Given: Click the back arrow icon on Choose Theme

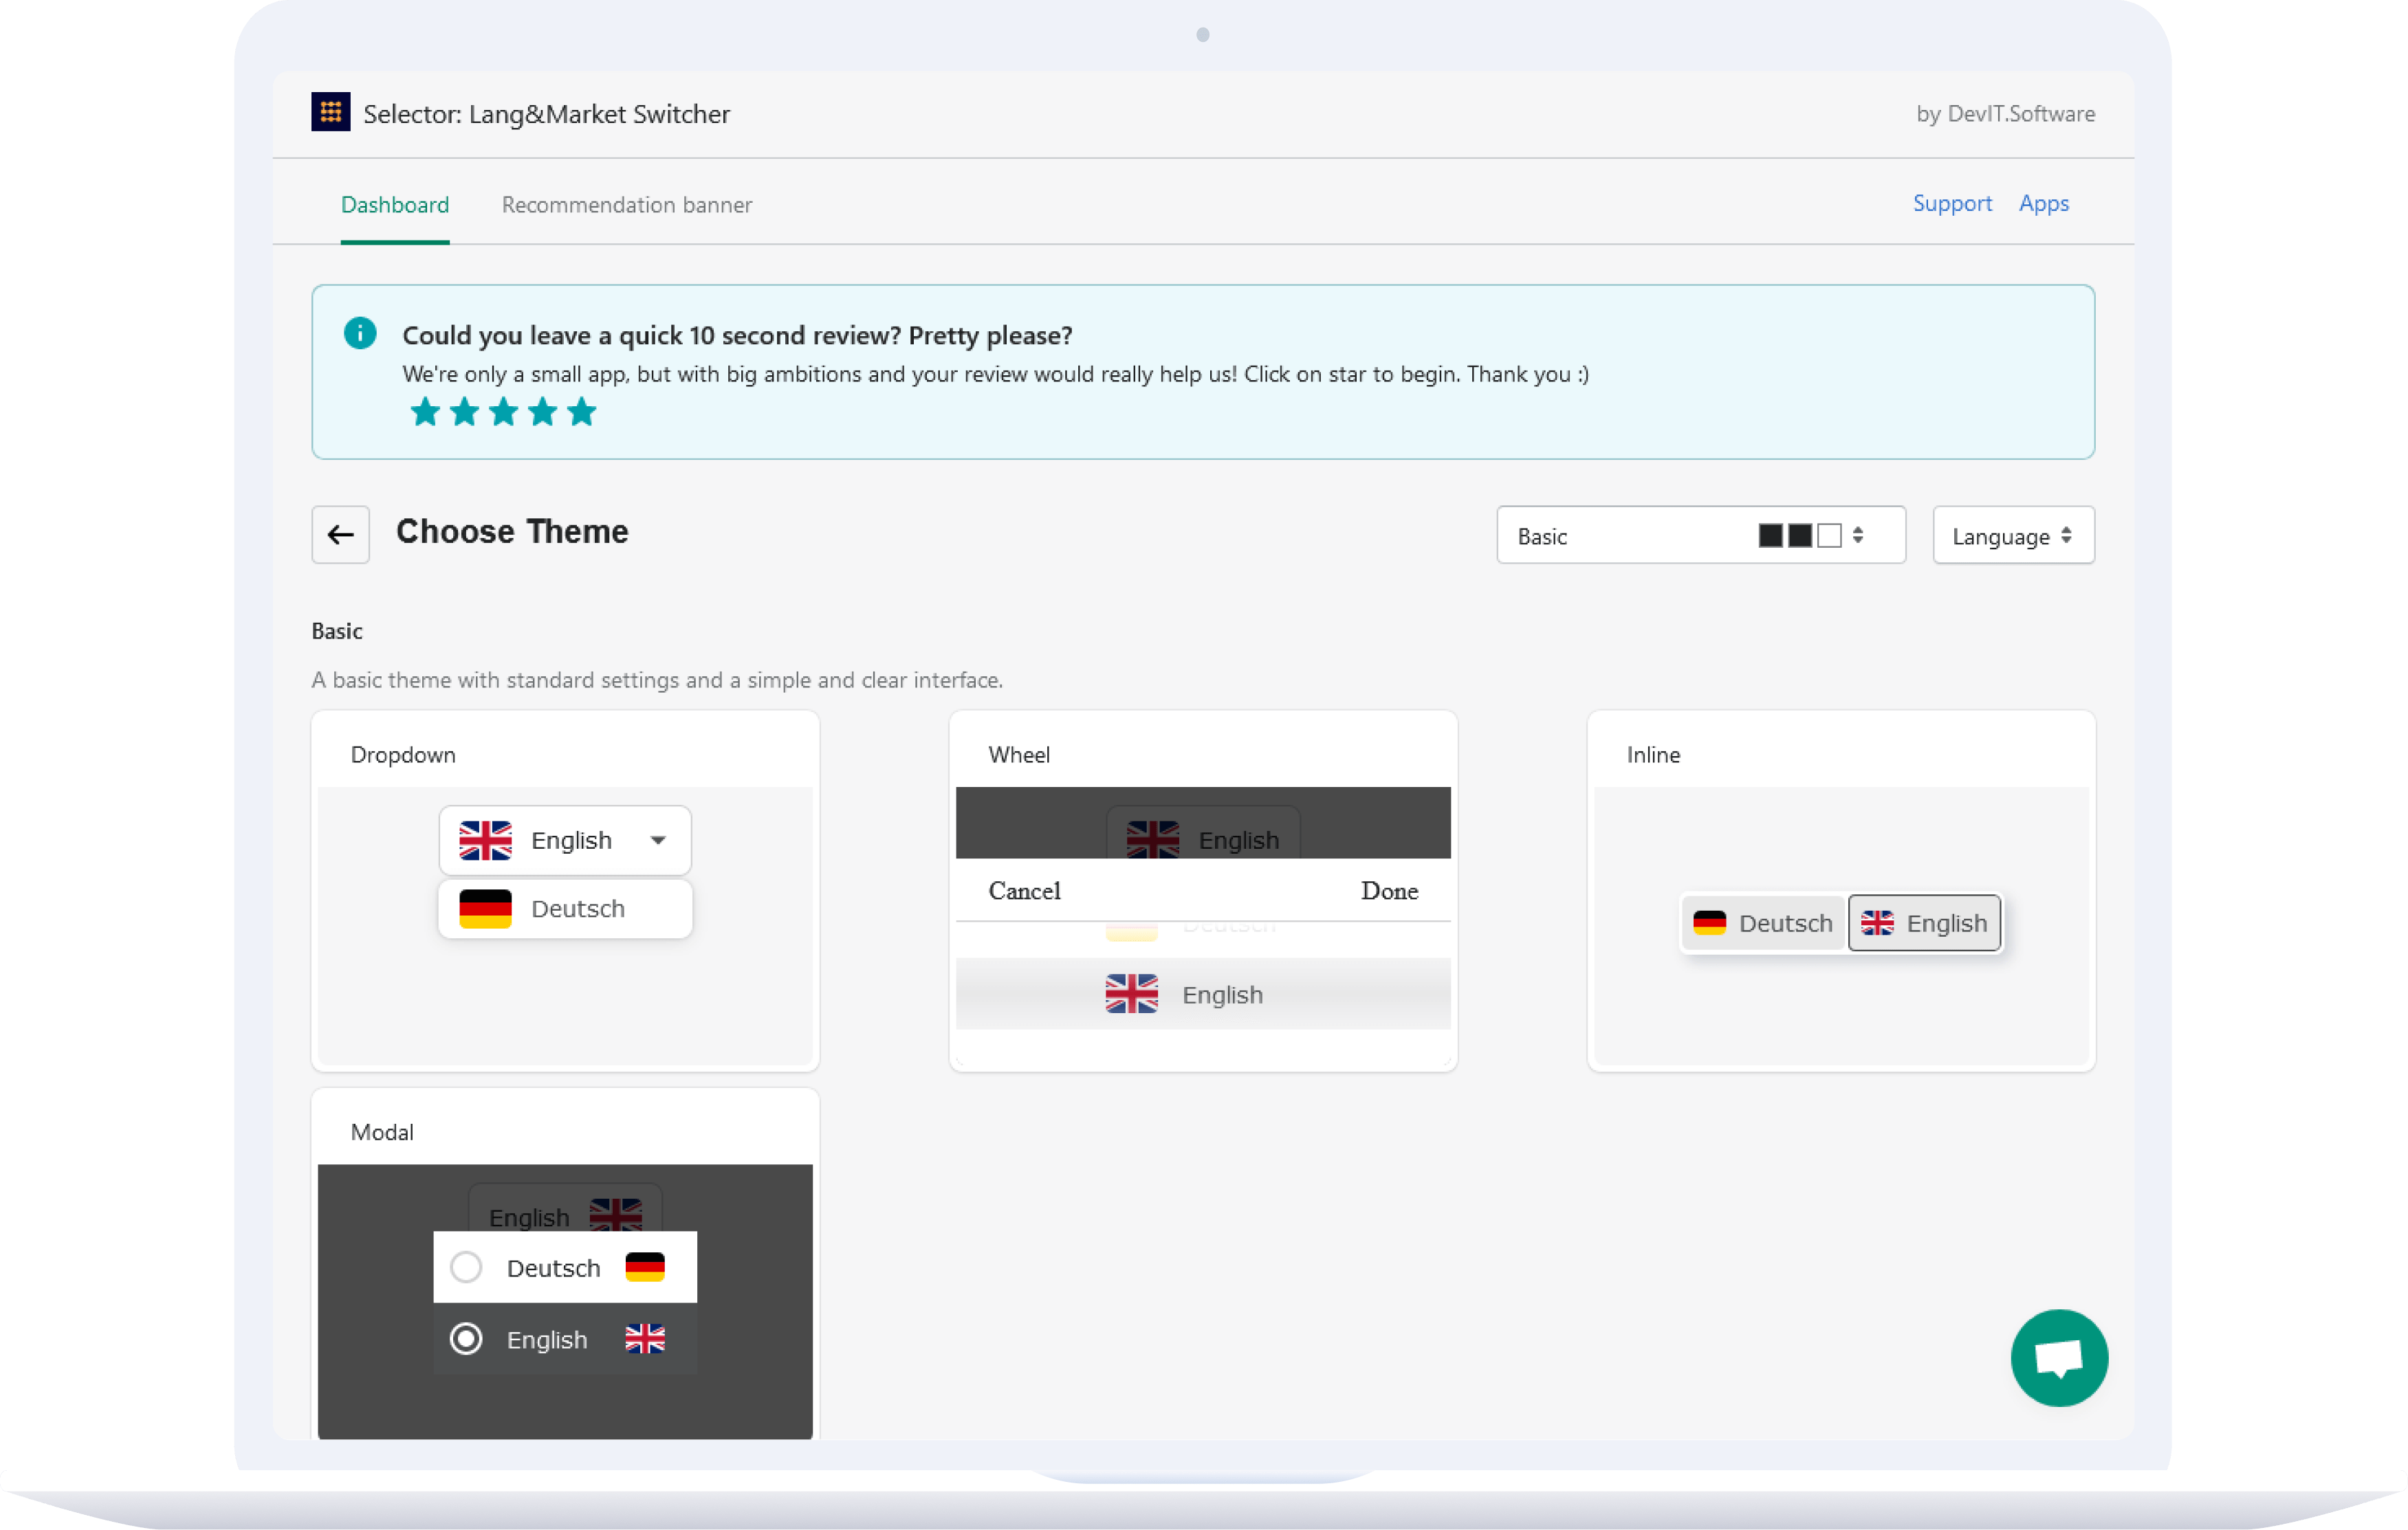Looking at the screenshot, I should 340,533.
